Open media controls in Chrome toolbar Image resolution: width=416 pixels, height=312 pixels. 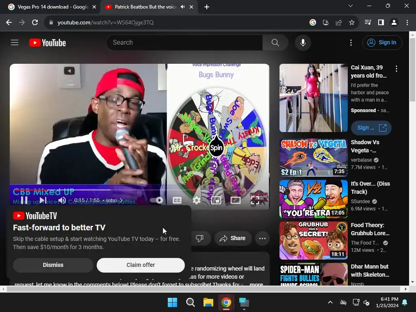point(368,23)
